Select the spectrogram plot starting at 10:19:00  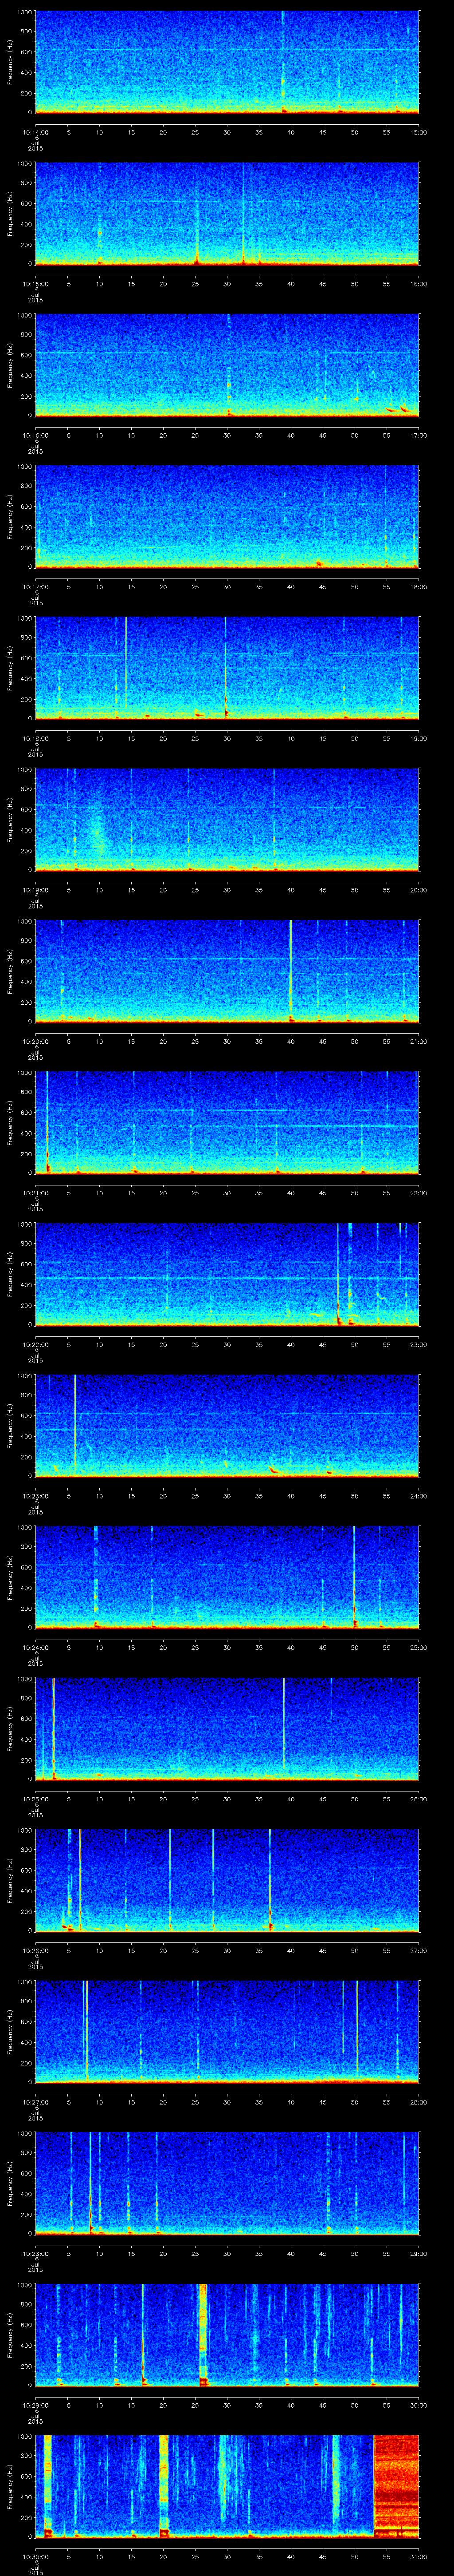227,820
